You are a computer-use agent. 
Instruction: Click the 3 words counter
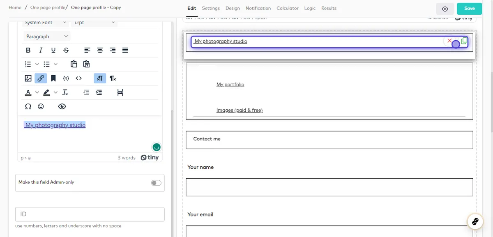[127, 158]
